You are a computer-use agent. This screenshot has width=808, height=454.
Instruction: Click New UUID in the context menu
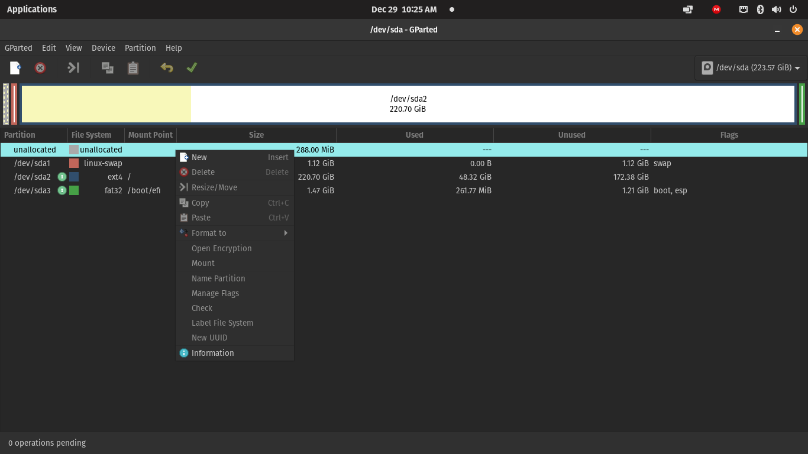pos(235,338)
